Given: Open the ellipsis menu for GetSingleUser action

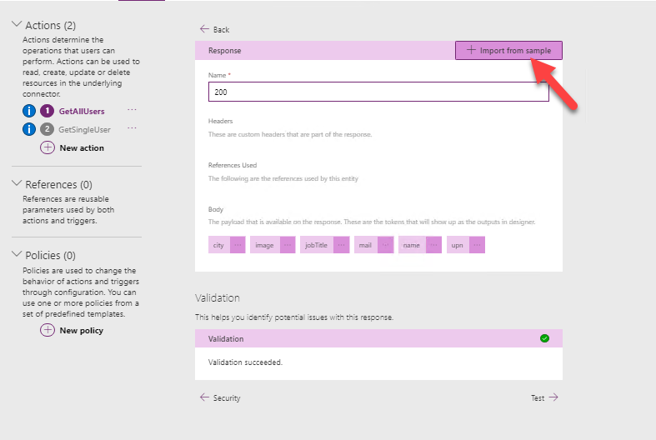Looking at the screenshot, I should coord(132,128).
